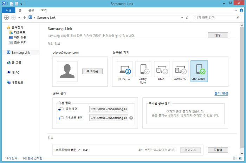Select 네트워크 in navigation pane
The width and height of the screenshot is (246, 163).
pos(15,83)
